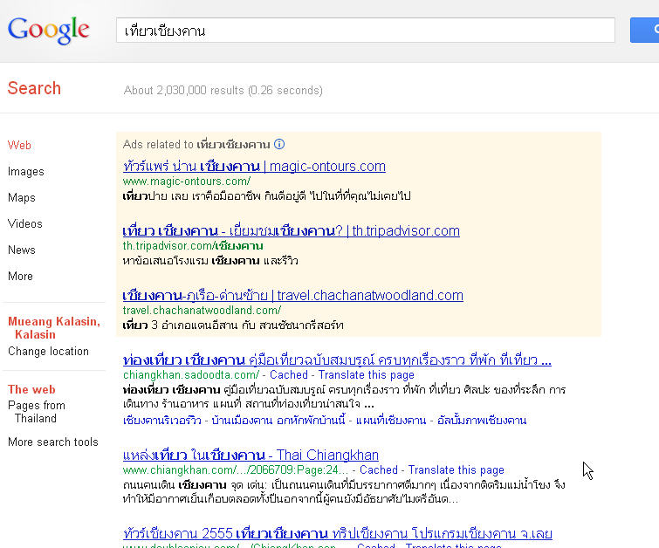Open travel.chachanatwoodland.com ad title link
Viewport: 659px width, 548px height.
pyautogui.click(x=293, y=296)
